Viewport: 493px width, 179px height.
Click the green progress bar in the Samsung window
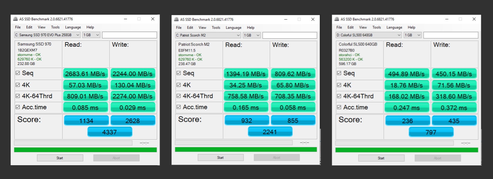(85, 150)
